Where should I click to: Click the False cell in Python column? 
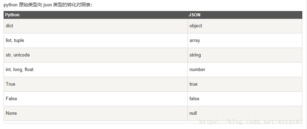click(x=96, y=99)
